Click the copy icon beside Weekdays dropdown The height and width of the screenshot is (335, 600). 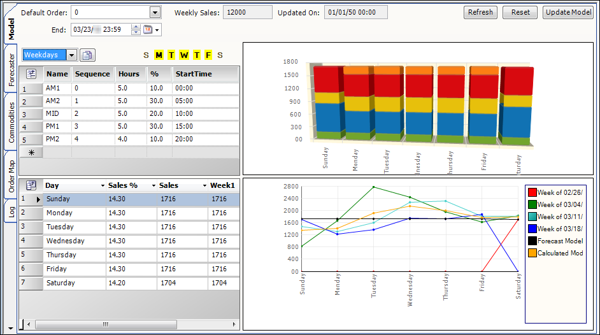point(87,55)
